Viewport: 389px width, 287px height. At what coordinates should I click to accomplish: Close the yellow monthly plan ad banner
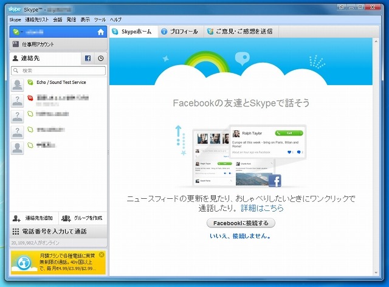tap(102, 255)
